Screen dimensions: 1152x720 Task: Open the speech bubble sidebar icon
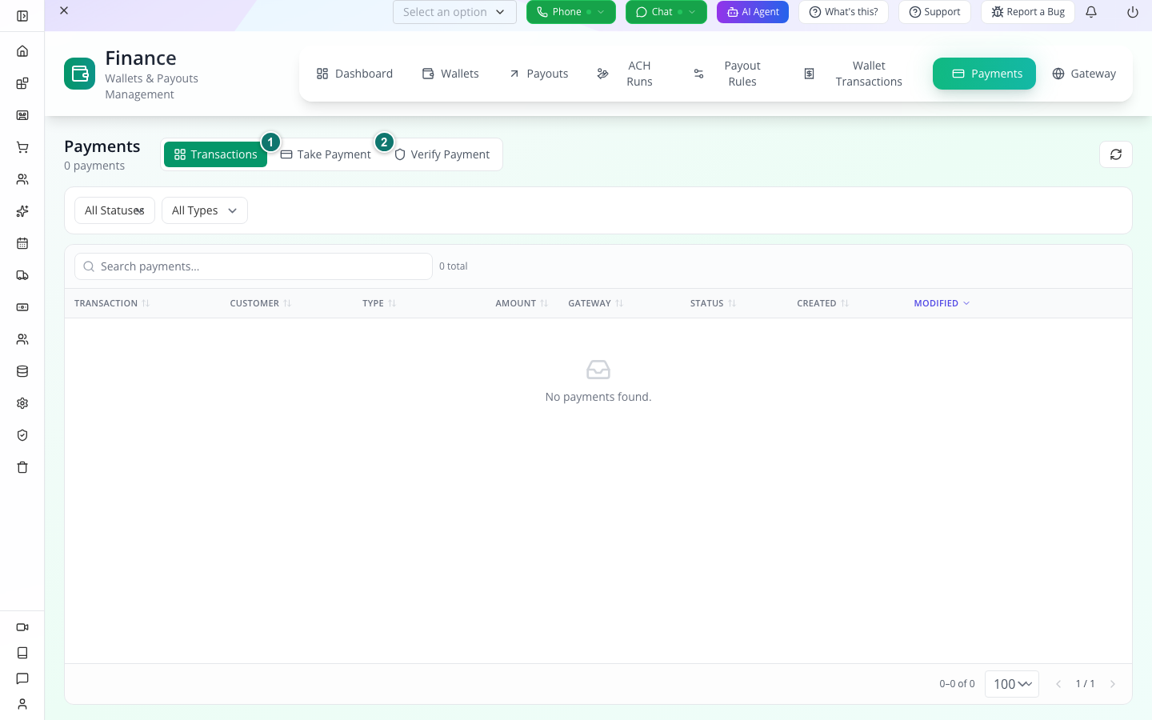coord(22,678)
